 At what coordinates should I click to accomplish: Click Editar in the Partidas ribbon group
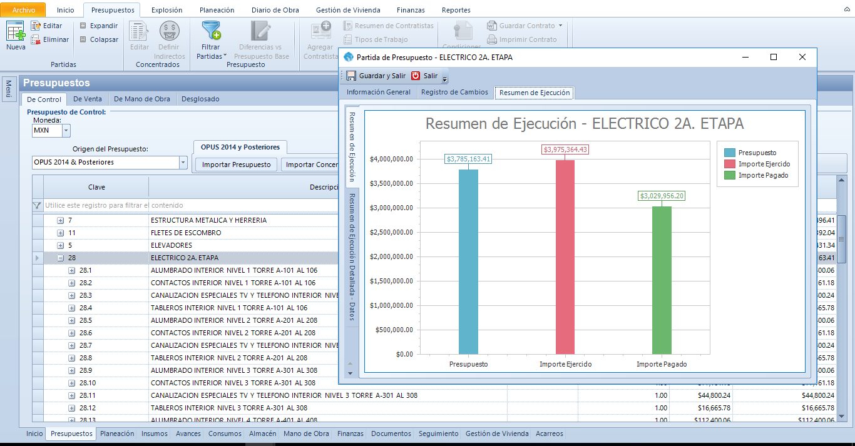point(47,26)
